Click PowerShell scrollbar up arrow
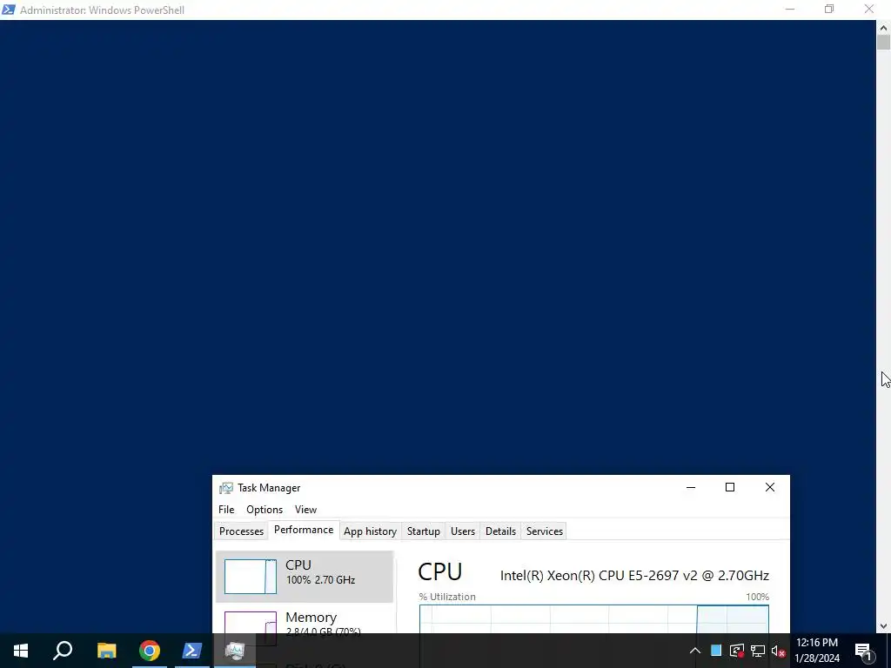 click(883, 27)
